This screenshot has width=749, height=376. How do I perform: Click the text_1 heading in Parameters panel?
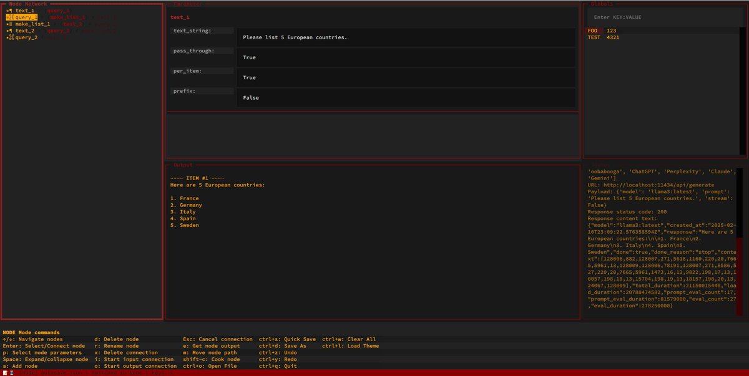click(x=180, y=17)
